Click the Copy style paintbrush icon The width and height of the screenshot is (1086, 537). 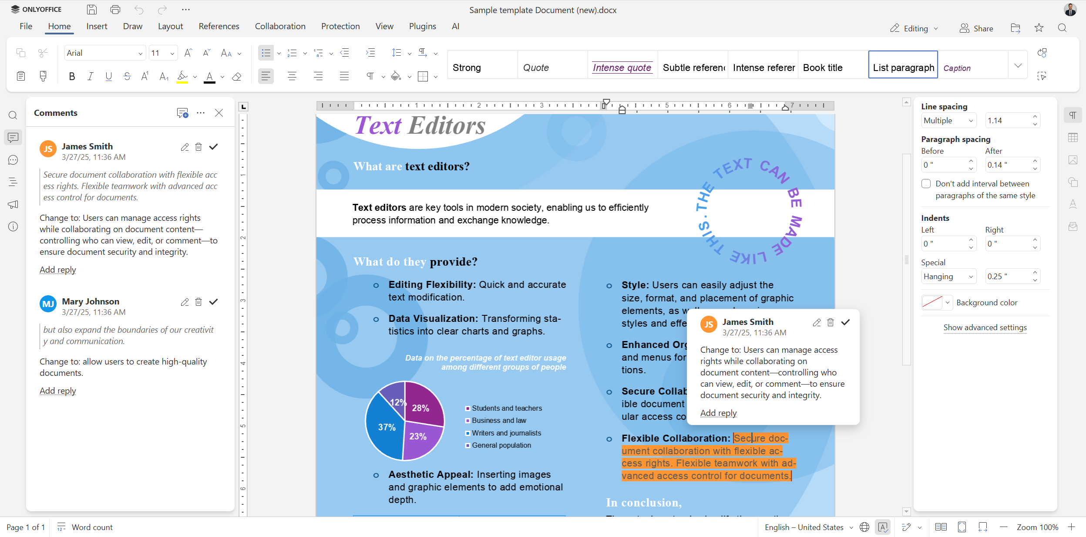[x=43, y=77]
